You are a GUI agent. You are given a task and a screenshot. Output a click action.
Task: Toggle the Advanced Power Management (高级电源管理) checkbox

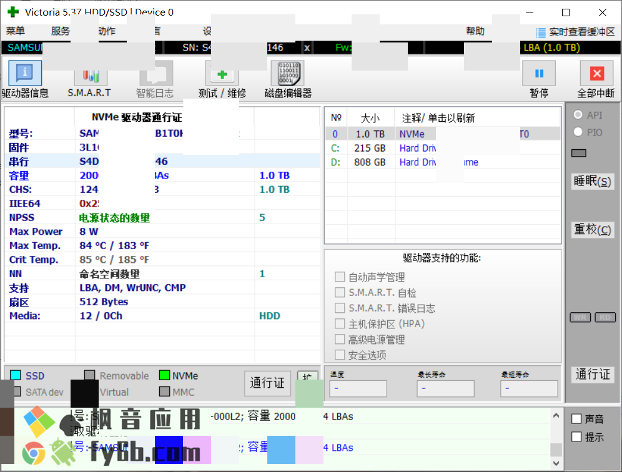point(340,339)
